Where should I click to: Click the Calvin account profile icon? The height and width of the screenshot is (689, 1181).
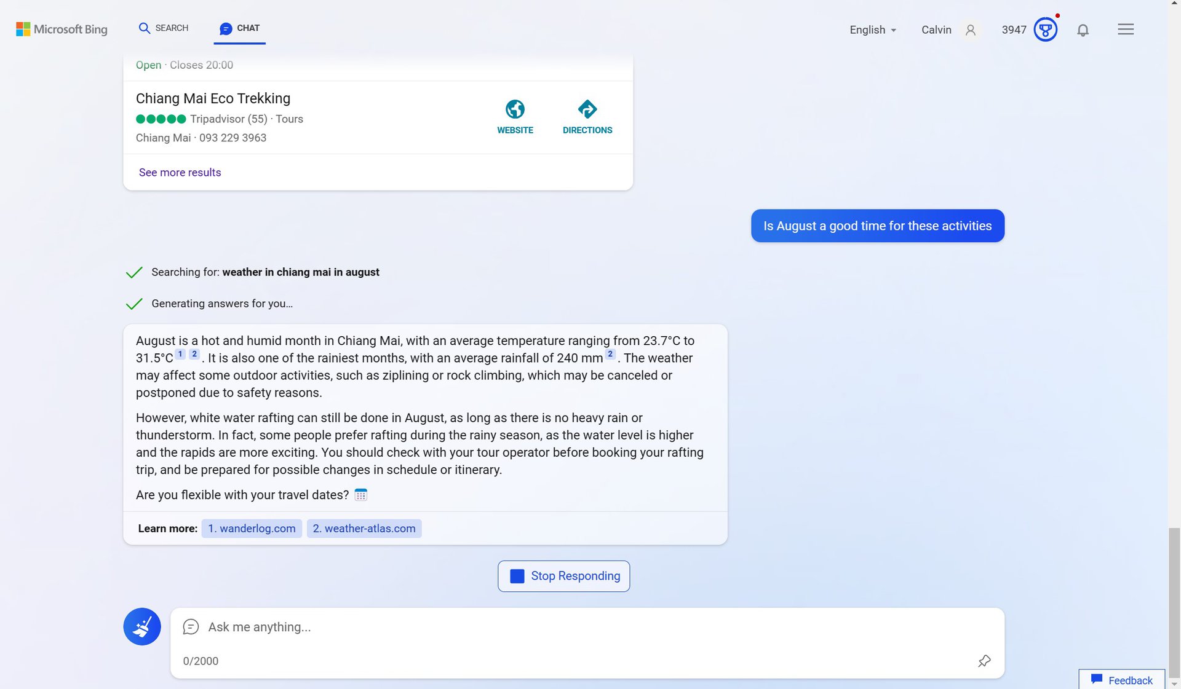971,30
